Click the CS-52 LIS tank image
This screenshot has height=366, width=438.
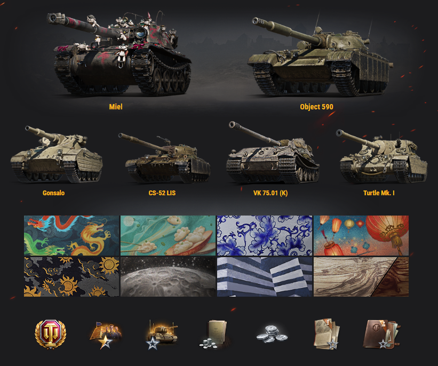coord(164,158)
